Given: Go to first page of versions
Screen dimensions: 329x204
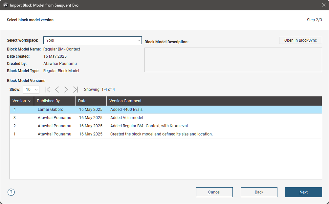Looking at the screenshot, I should 48,90.
